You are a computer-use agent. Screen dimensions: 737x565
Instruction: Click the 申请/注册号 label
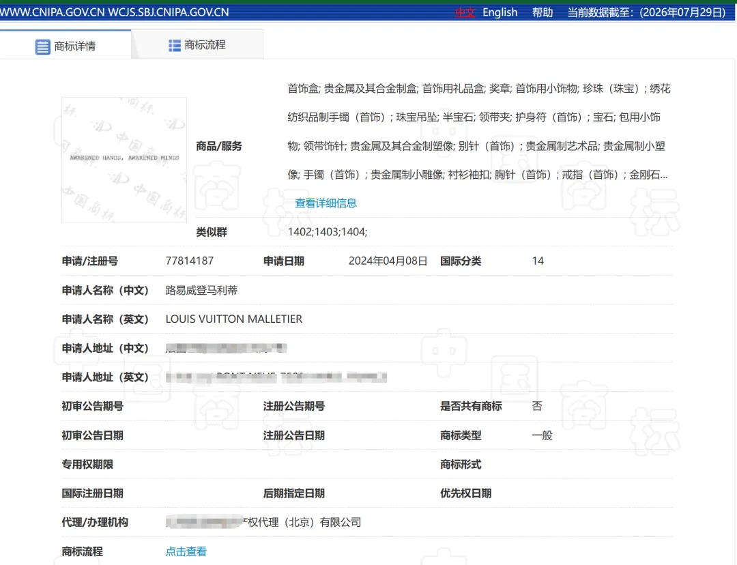(90, 261)
